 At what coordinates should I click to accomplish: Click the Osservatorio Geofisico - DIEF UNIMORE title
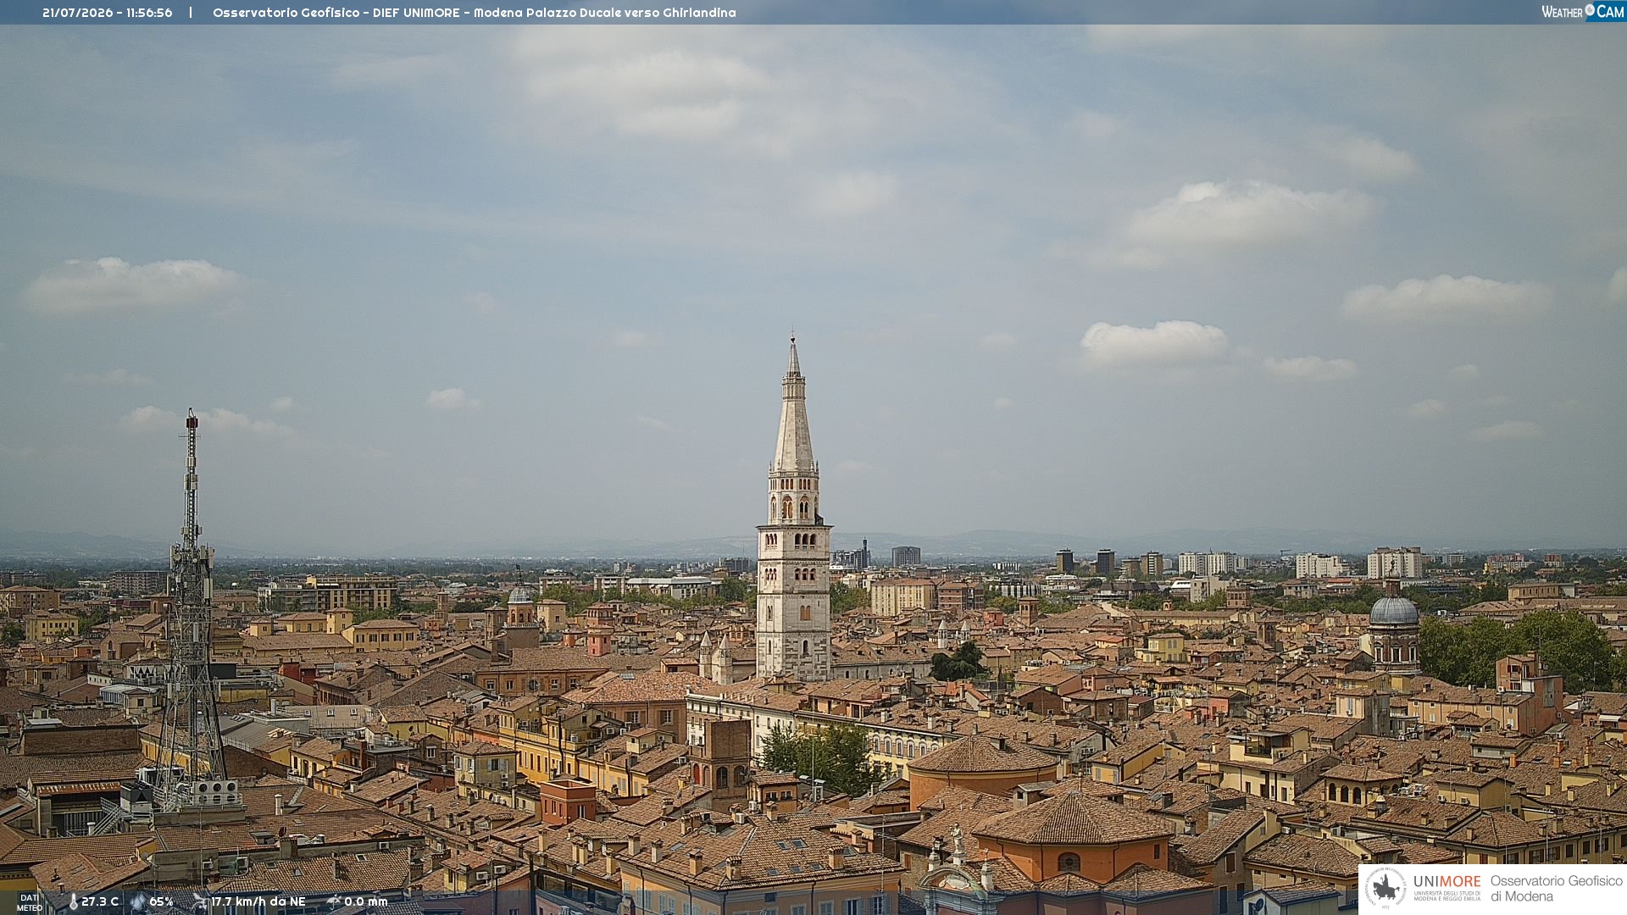[x=475, y=13]
